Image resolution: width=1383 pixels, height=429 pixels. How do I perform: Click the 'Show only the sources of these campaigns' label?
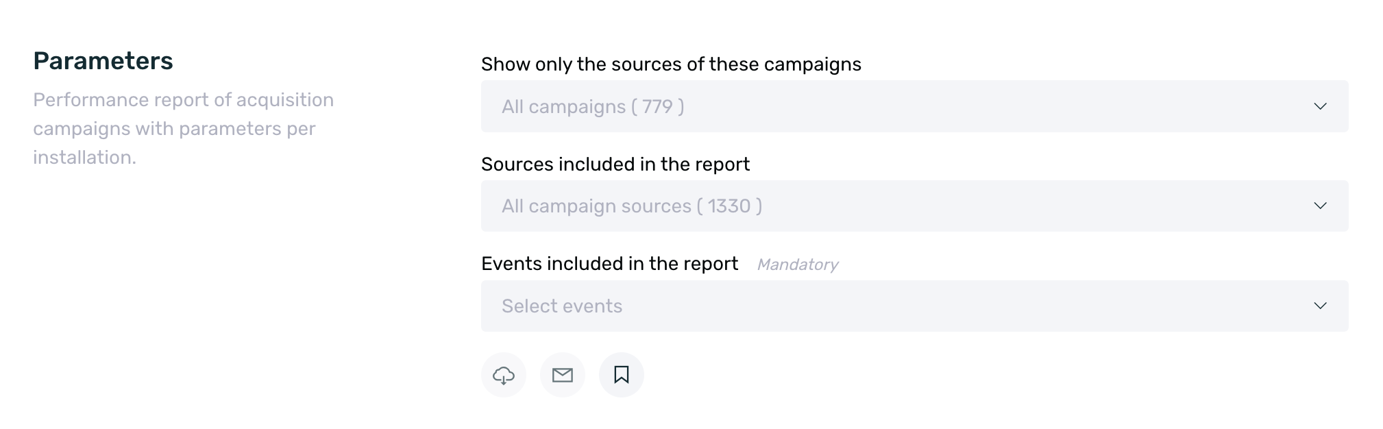[671, 64]
